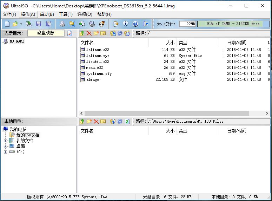This screenshot has width=272, height=201.
Task: Click horizontal scrollbar left arrow in image list
Action: 81,113
